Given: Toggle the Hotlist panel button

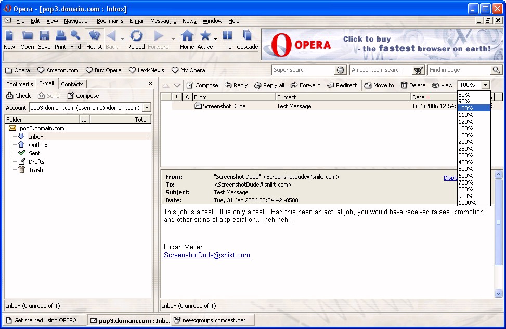Looking at the screenshot, I should (94, 40).
